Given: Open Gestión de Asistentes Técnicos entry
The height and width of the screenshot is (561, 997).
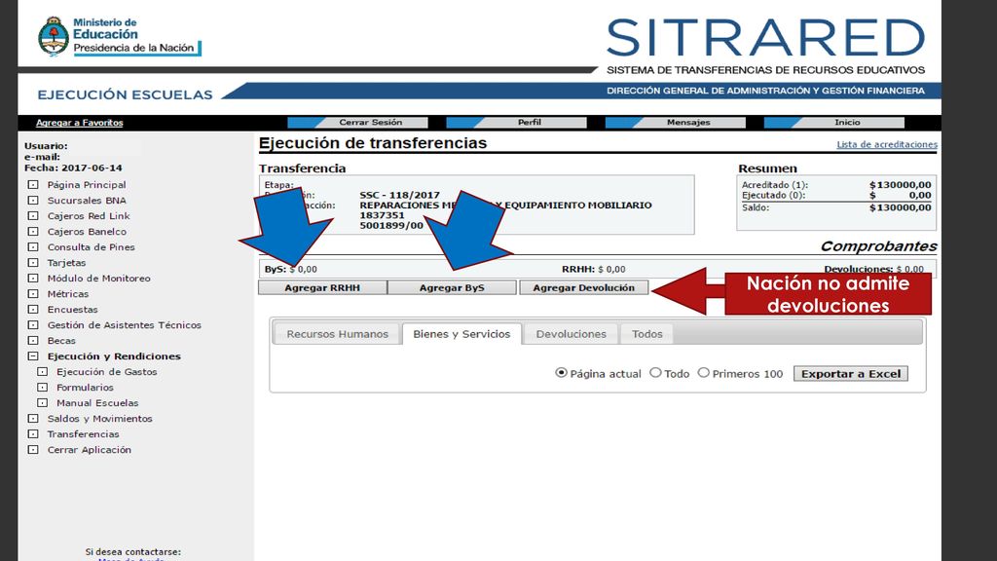Looking at the screenshot, I should click(x=124, y=325).
